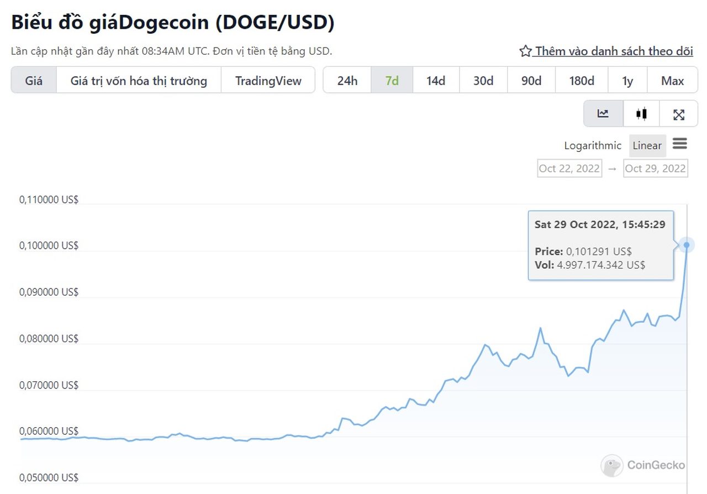
Task: Switch to candlestick chart icon
Action: (x=641, y=114)
